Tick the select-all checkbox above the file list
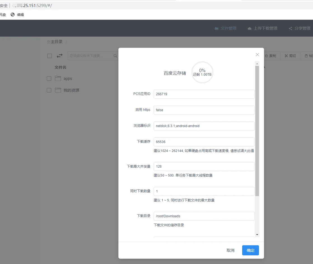The image size is (313, 264). 50,56
